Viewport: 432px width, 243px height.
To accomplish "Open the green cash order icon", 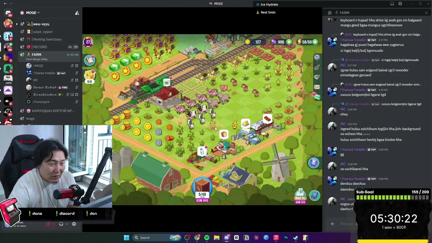I will coord(316,97).
